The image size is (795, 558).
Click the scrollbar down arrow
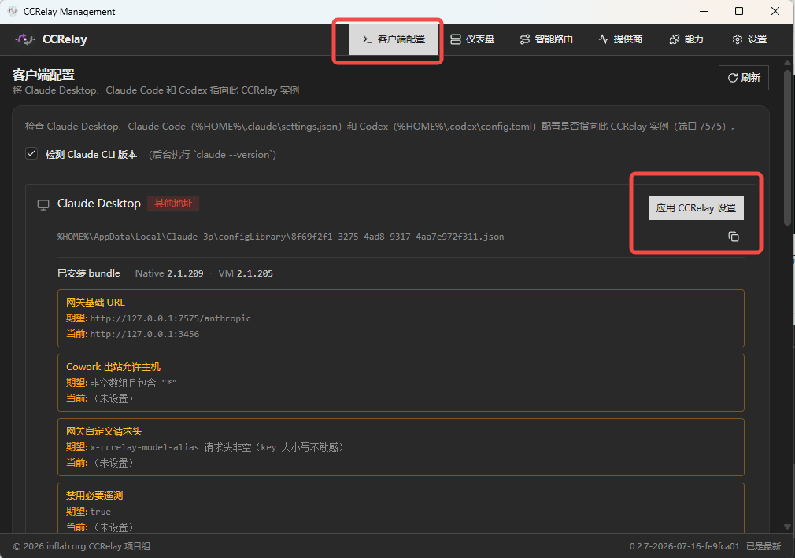(787, 527)
